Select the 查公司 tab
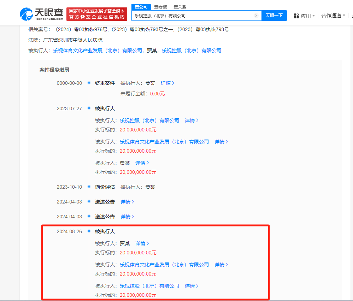353x301 pixels. point(141,7)
